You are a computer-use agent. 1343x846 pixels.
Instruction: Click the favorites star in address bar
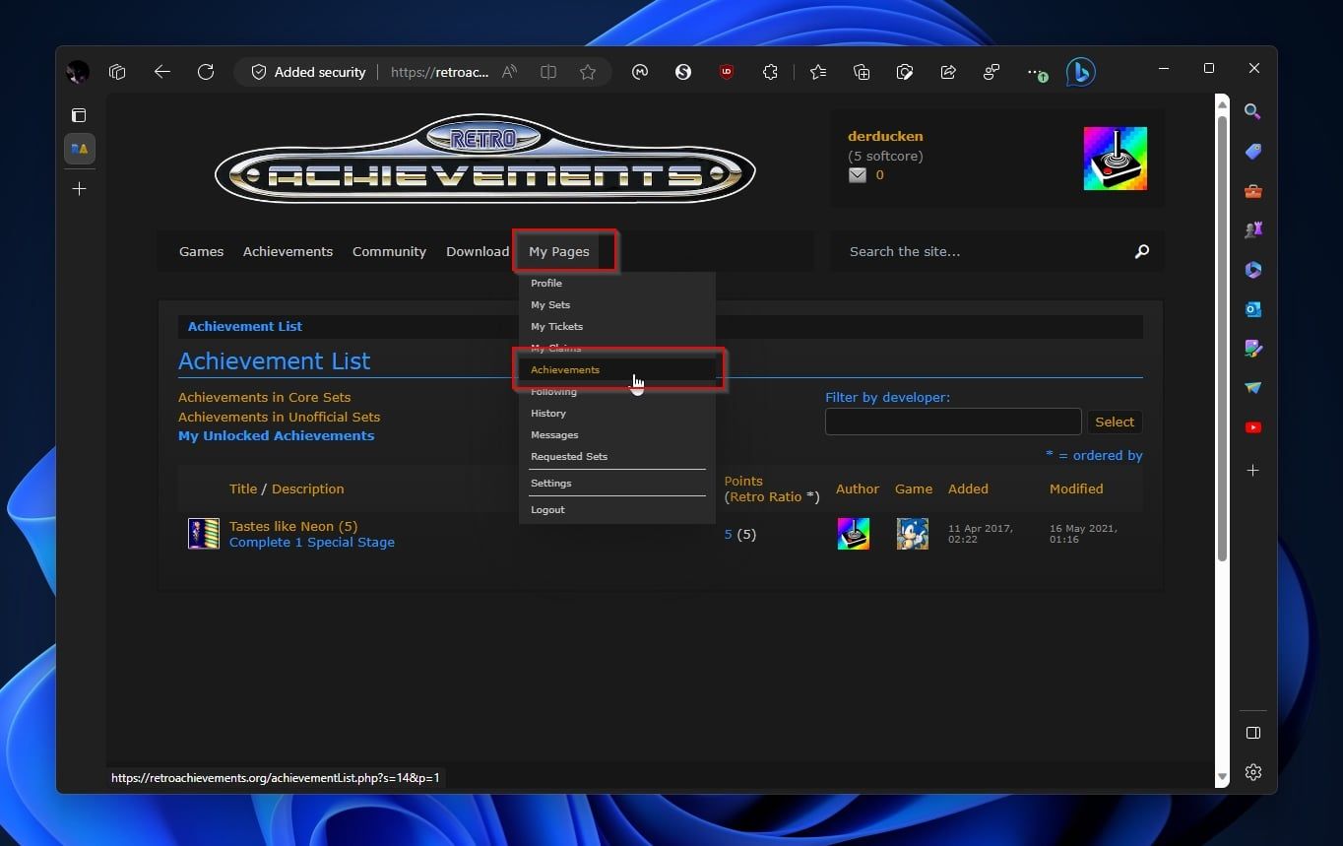(x=588, y=72)
